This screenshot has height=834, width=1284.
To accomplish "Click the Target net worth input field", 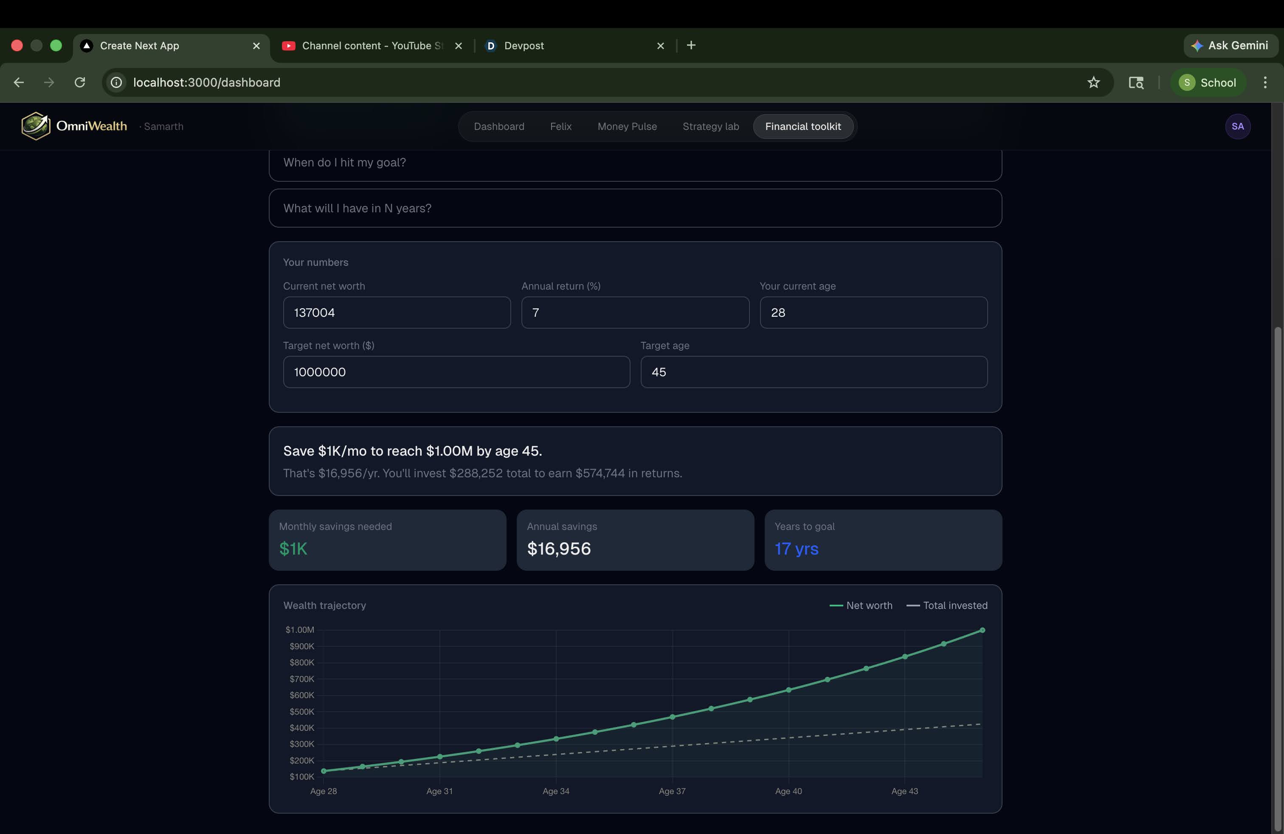I will coord(456,372).
